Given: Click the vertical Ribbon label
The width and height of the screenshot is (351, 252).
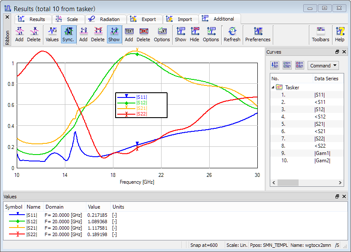Looking at the screenshot, I should point(7,38).
